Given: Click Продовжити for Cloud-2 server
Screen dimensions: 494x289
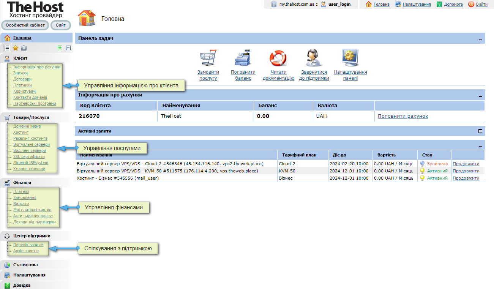Looking at the screenshot, I should pyautogui.click(x=466, y=164).
